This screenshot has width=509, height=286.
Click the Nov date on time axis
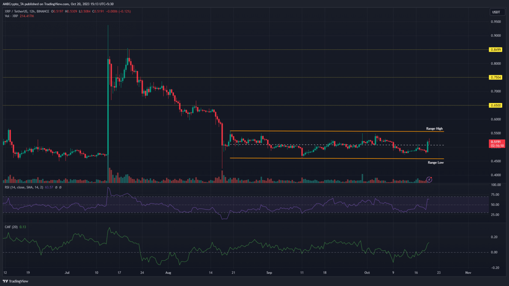coord(468,273)
